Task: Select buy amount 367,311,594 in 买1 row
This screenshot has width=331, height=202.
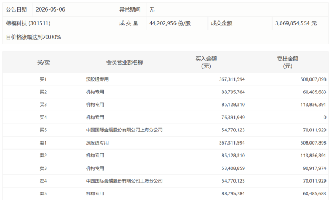Action: pos(232,79)
